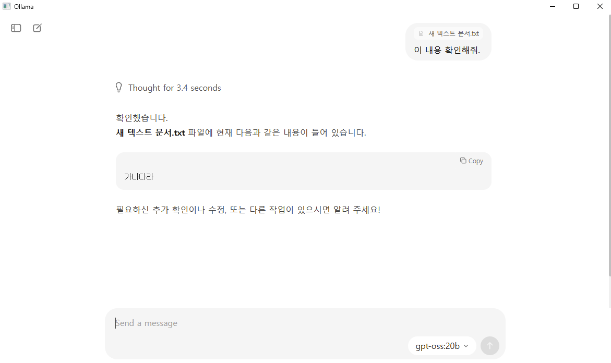Image resolution: width=611 pixels, height=363 pixels.
Task: Click the bold 새 텍스트 문서.txt filename in the reply
Action: tap(150, 133)
